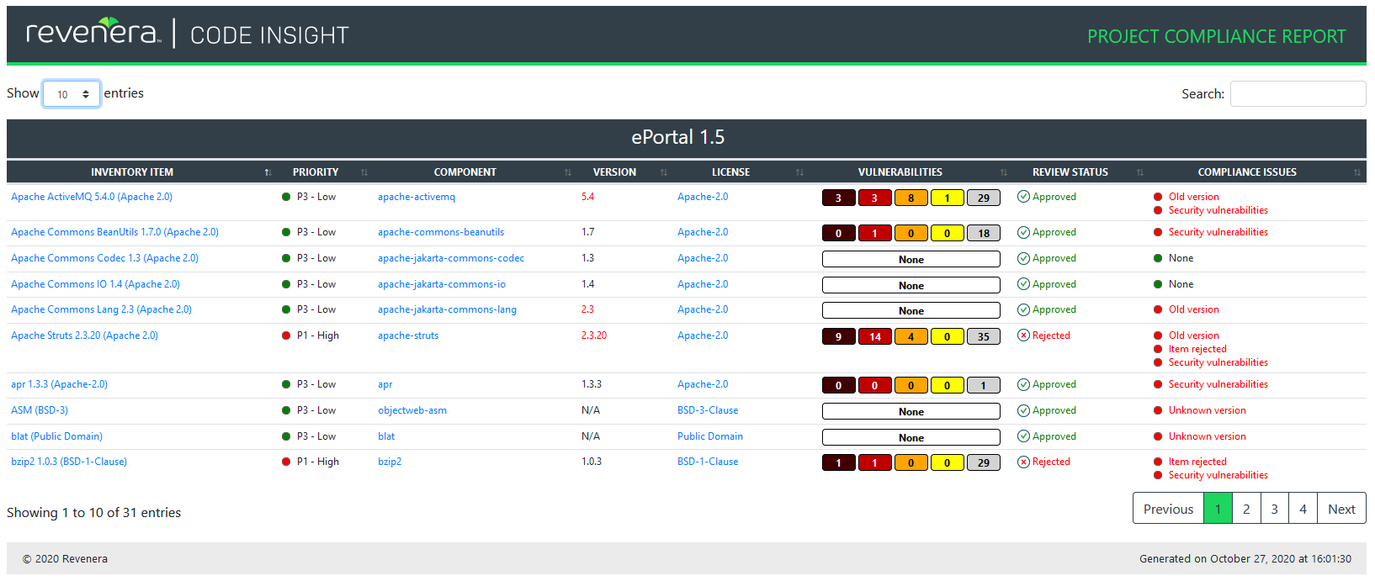Image resolution: width=1375 pixels, height=581 pixels.
Task: Click Showing 1 to 10 of 31 entries
Action: coord(94,513)
